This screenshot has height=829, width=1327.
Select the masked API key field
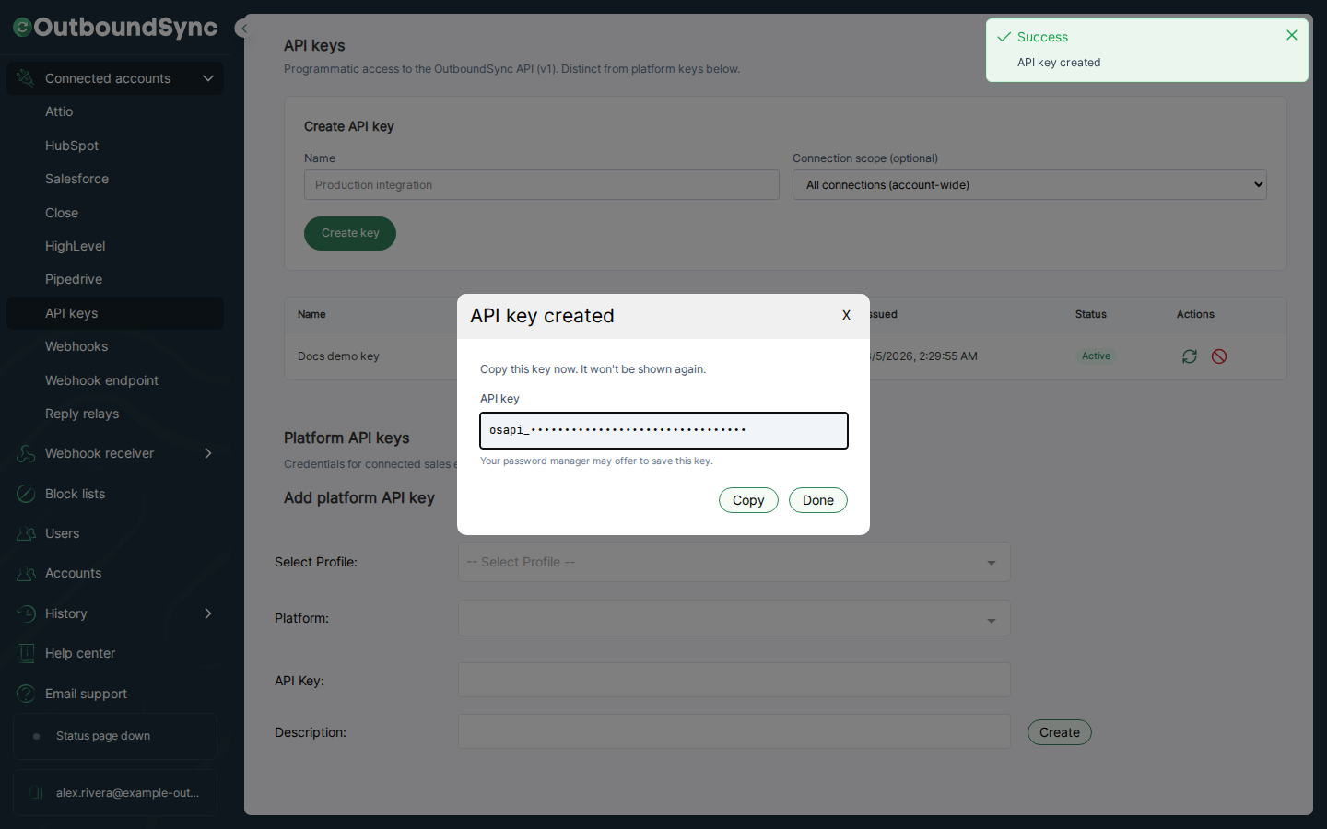click(x=663, y=430)
